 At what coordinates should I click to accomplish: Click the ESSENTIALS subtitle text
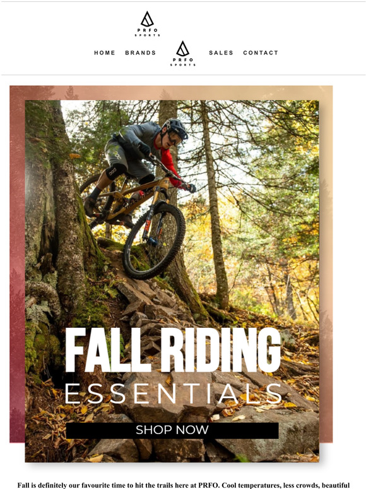(173, 394)
